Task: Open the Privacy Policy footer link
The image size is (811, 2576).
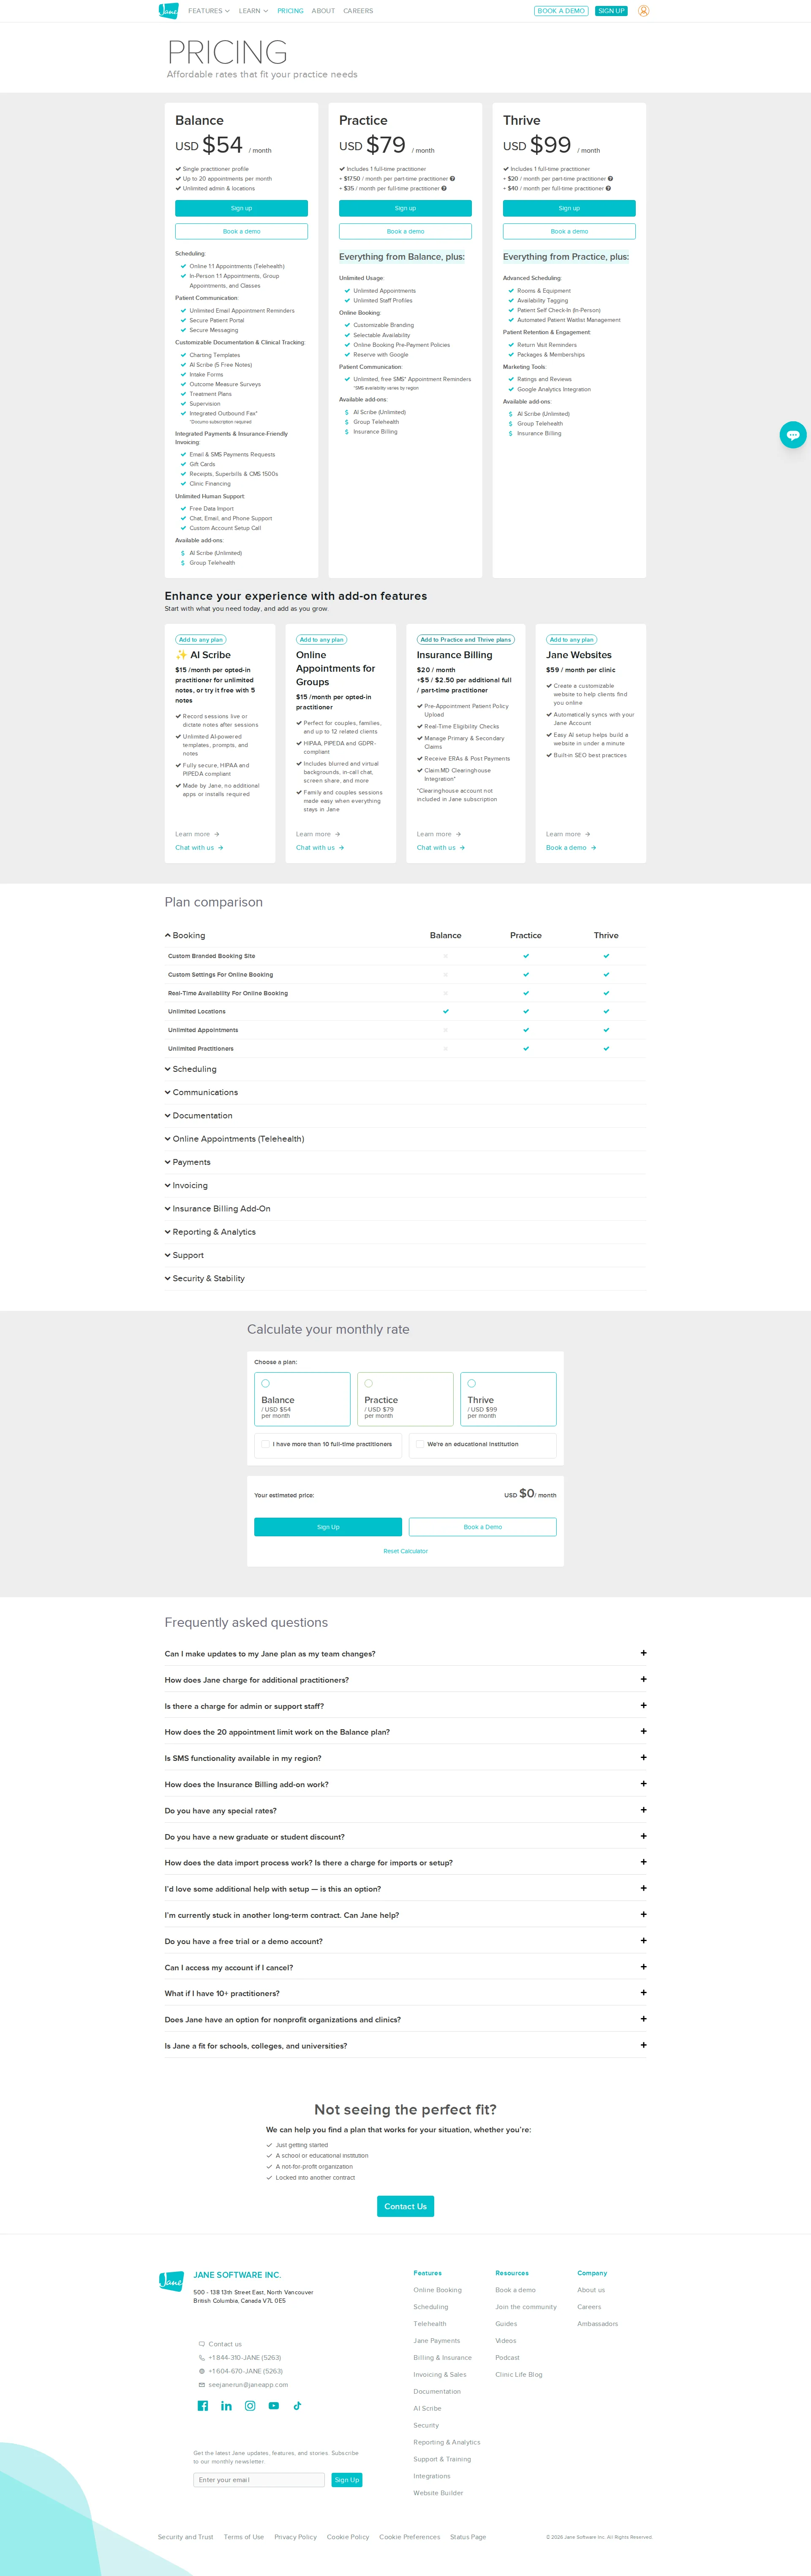Action: 296,2537
